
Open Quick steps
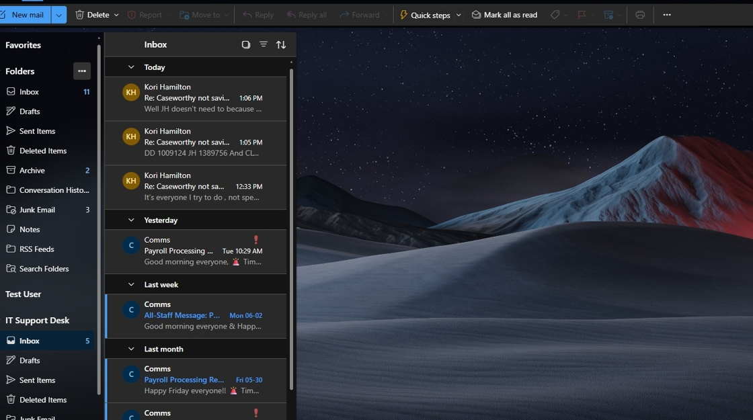point(425,15)
